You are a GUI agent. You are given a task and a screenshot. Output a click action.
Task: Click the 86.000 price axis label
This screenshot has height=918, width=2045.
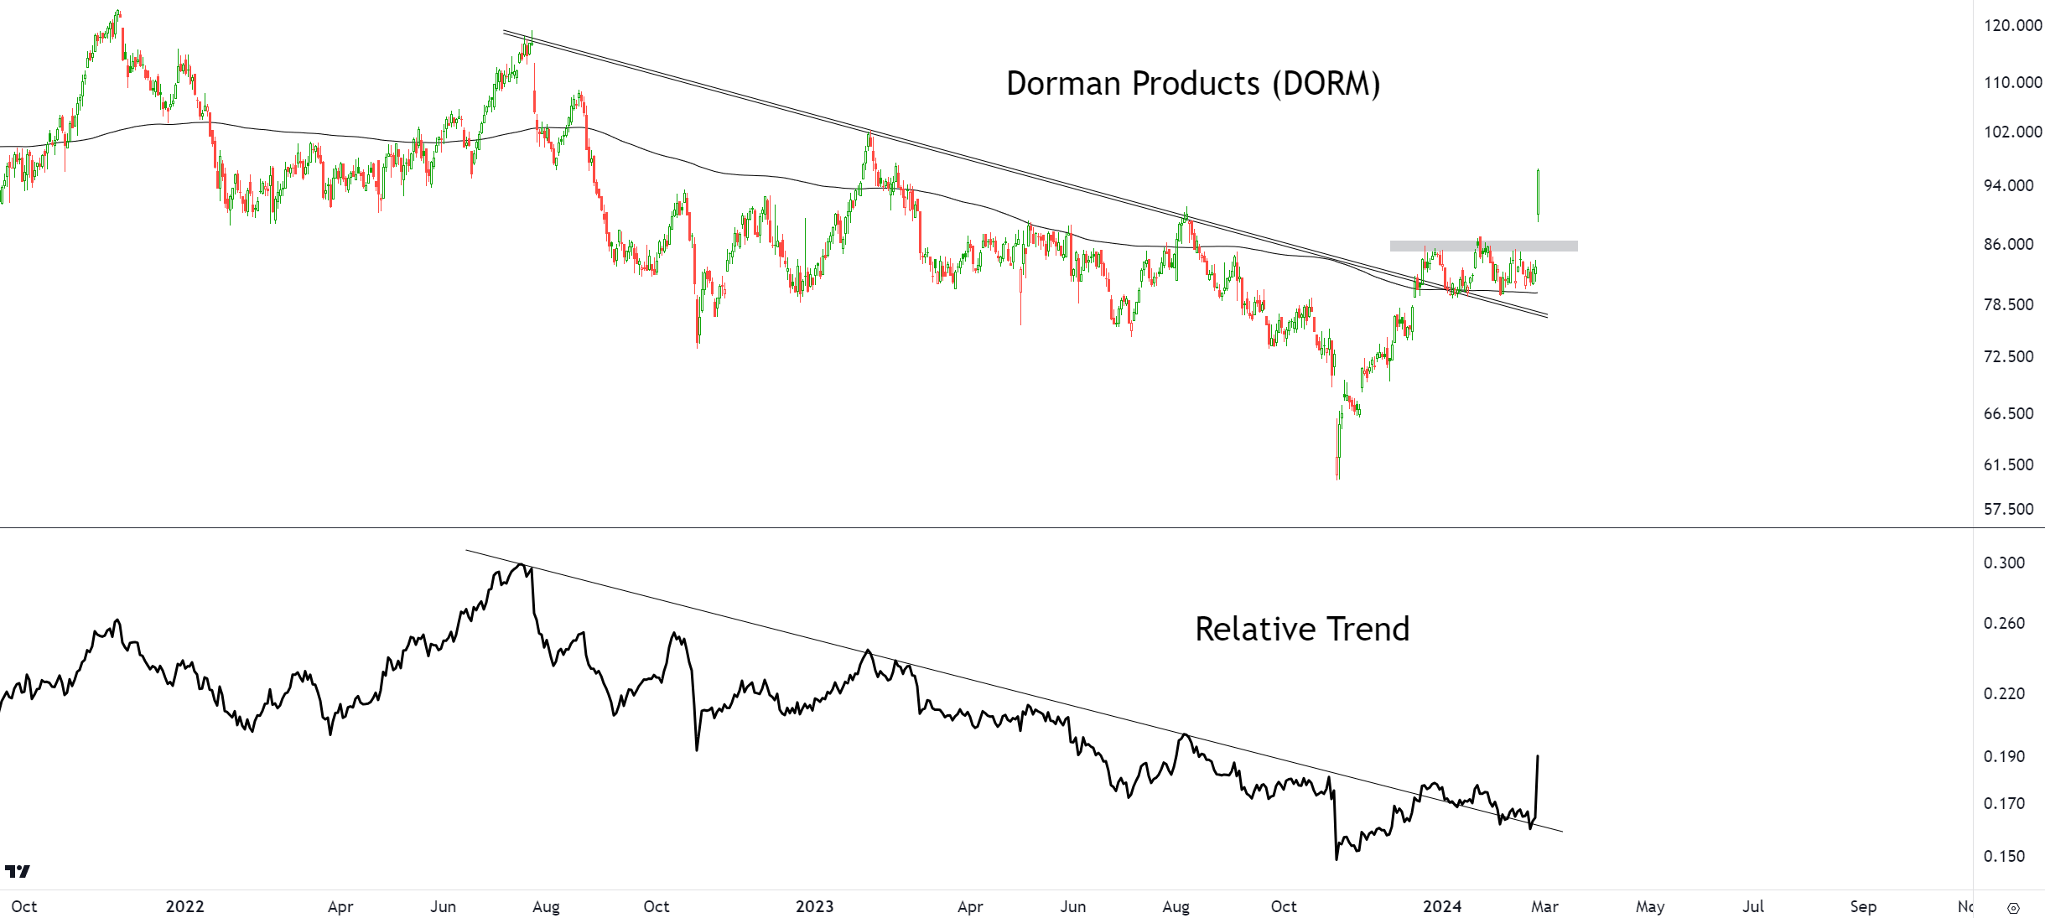2008,244
